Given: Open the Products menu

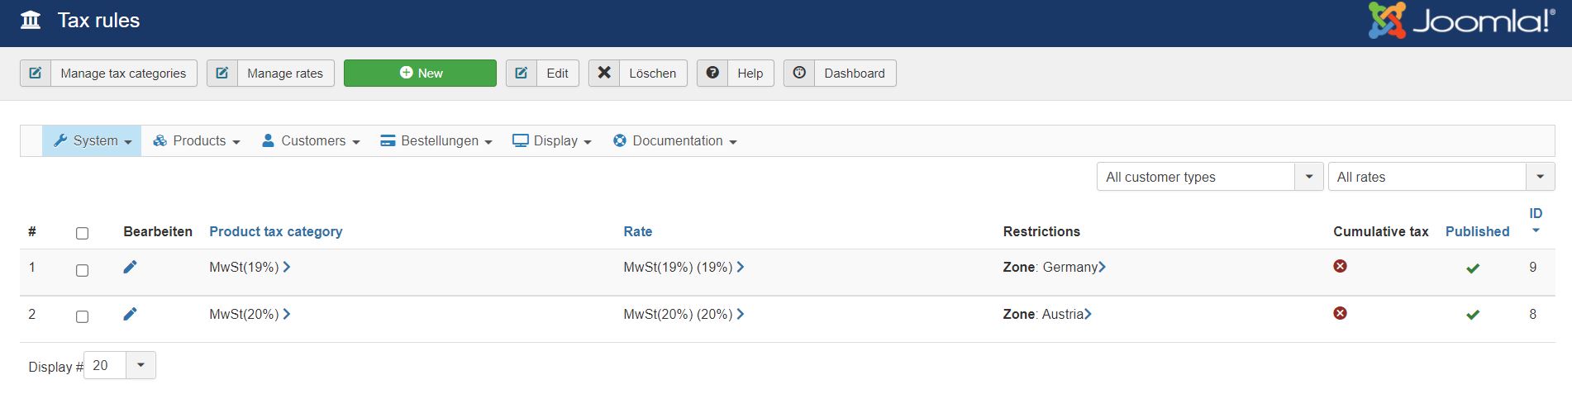Looking at the screenshot, I should pyautogui.click(x=197, y=141).
